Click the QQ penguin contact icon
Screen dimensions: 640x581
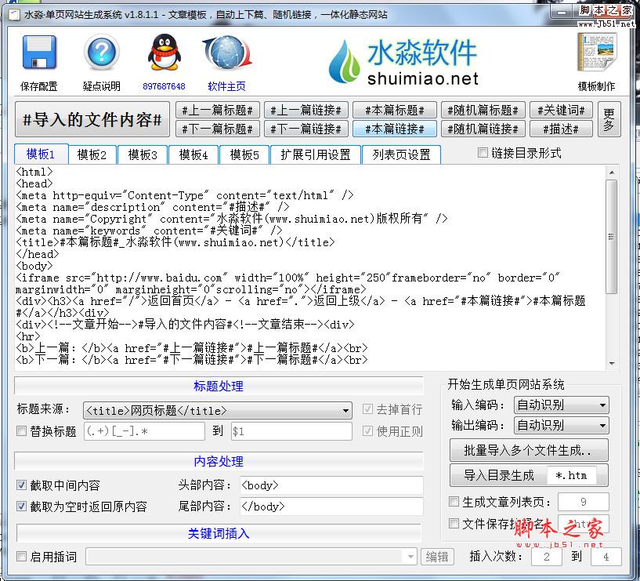(x=164, y=53)
